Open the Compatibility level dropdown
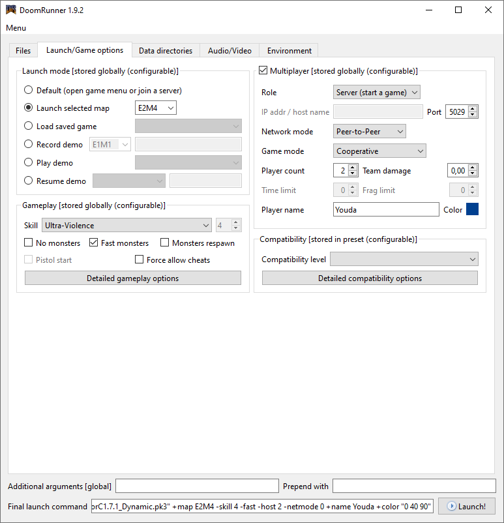The image size is (504, 523). click(404, 259)
